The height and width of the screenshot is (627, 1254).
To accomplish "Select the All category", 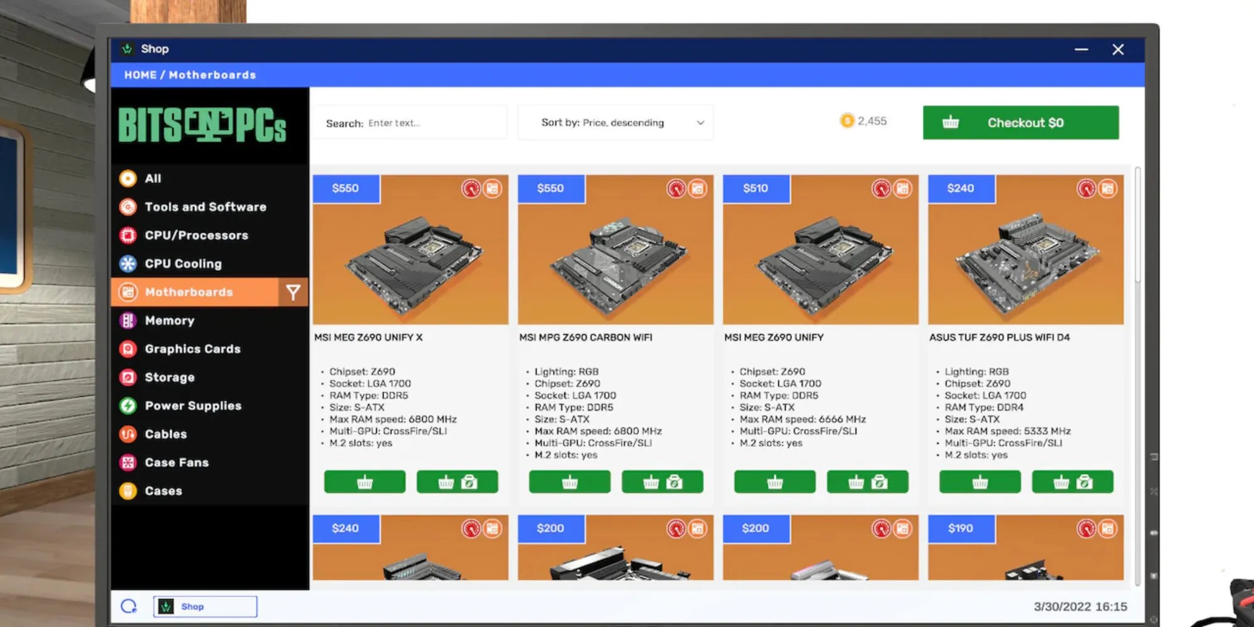I will pyautogui.click(x=153, y=179).
